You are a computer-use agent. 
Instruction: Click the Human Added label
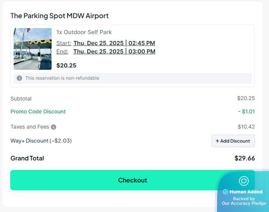pos(246,192)
